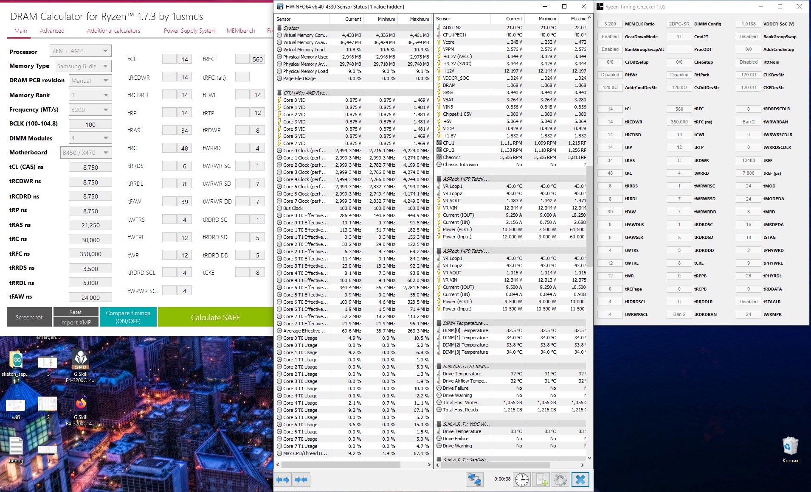Toggle Compare timings (ON/OFF) in DRAM Calculator

pos(128,317)
